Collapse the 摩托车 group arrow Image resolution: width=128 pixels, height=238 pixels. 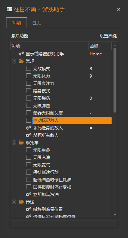[14, 143]
